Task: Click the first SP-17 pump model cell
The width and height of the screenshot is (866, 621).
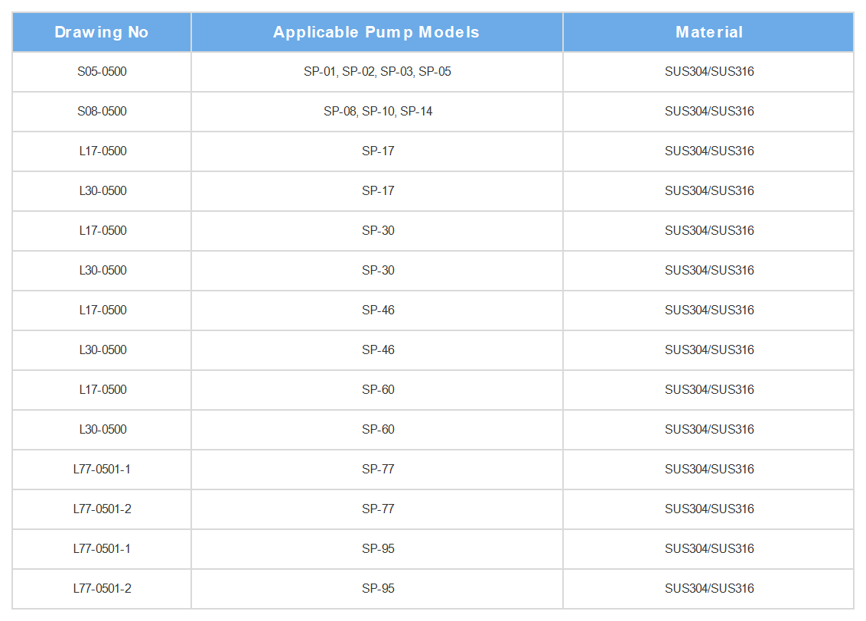Action: (x=376, y=151)
